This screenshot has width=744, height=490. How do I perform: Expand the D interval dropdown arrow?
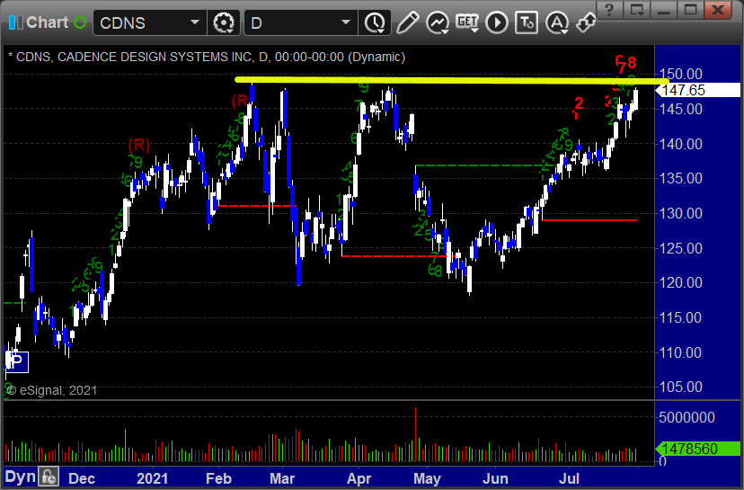[346, 22]
